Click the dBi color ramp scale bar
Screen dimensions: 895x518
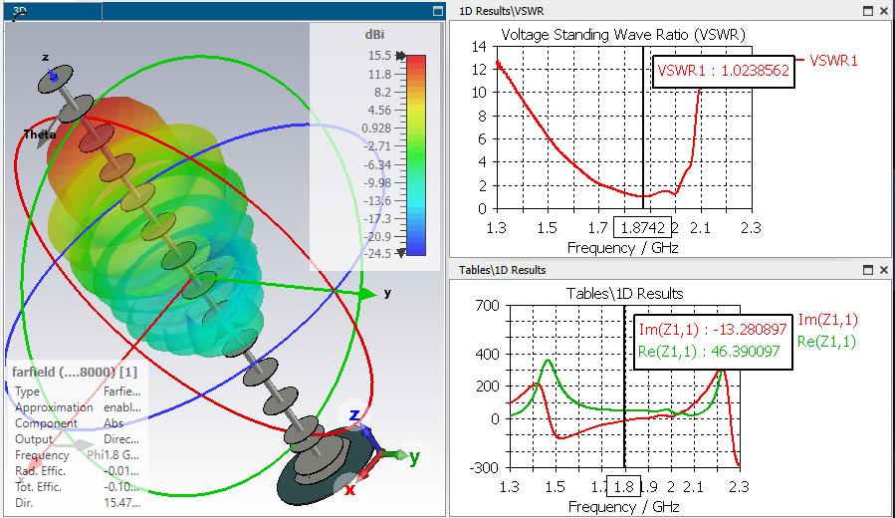pyautogui.click(x=416, y=154)
